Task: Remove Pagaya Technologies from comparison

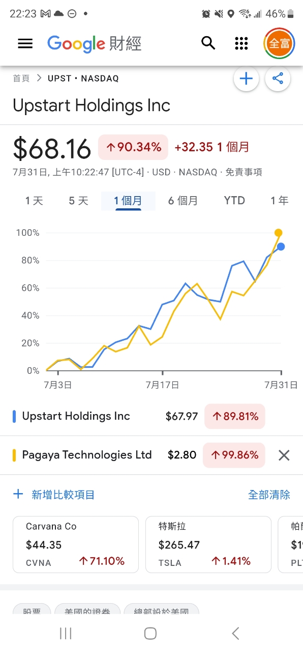Action: (x=284, y=455)
